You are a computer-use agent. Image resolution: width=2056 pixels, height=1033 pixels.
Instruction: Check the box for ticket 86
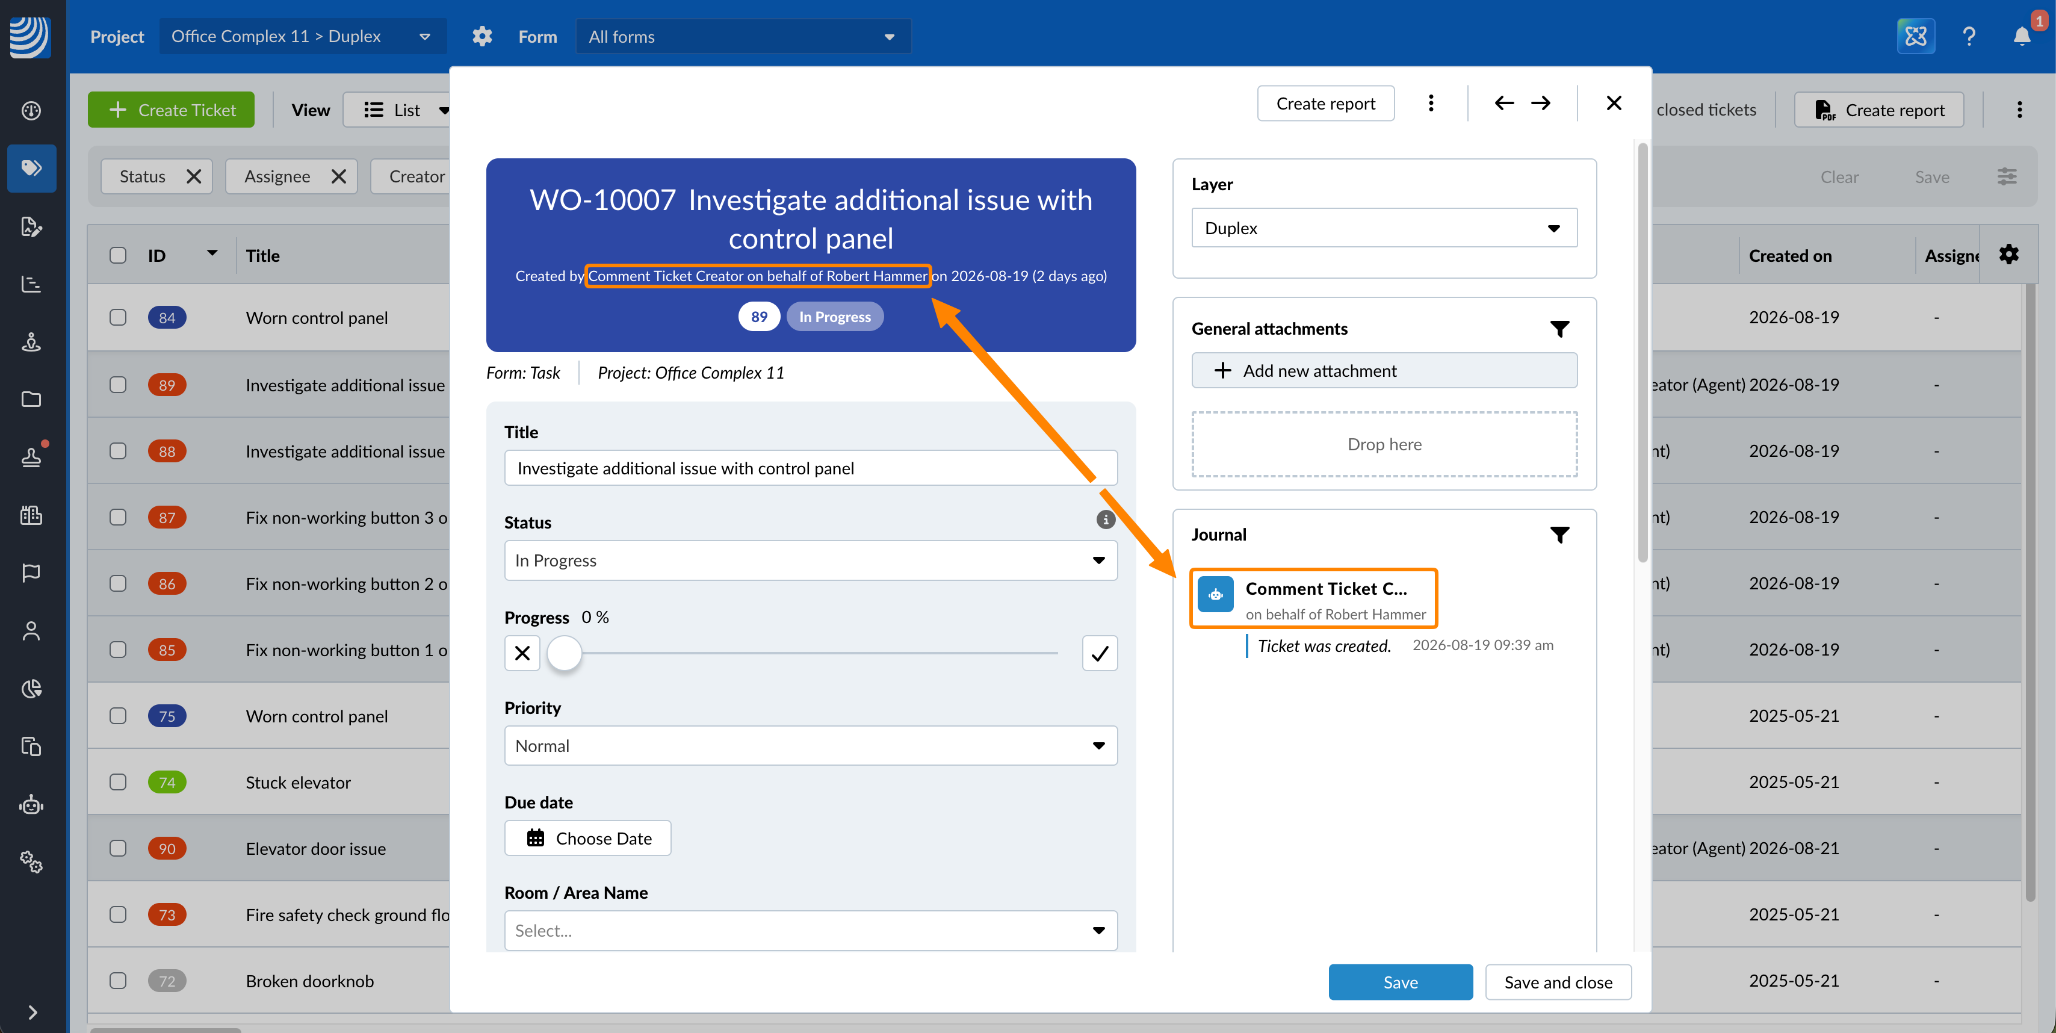pos(118,583)
